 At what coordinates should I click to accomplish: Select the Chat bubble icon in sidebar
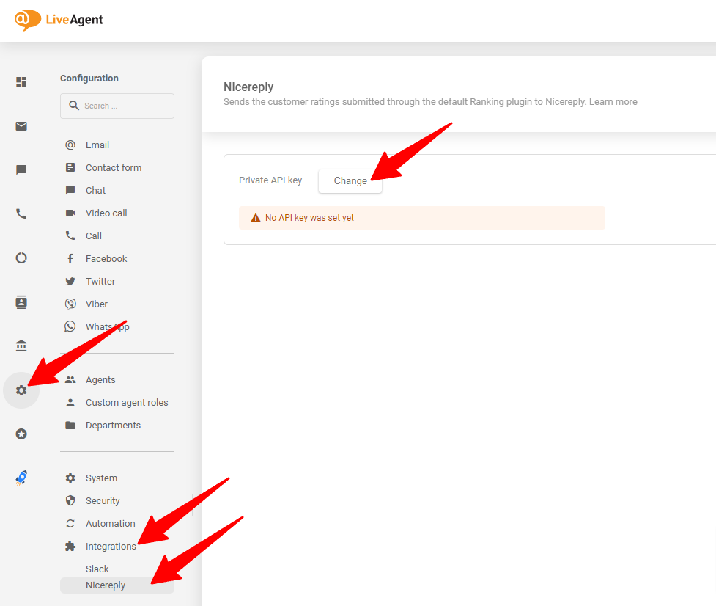pos(21,169)
